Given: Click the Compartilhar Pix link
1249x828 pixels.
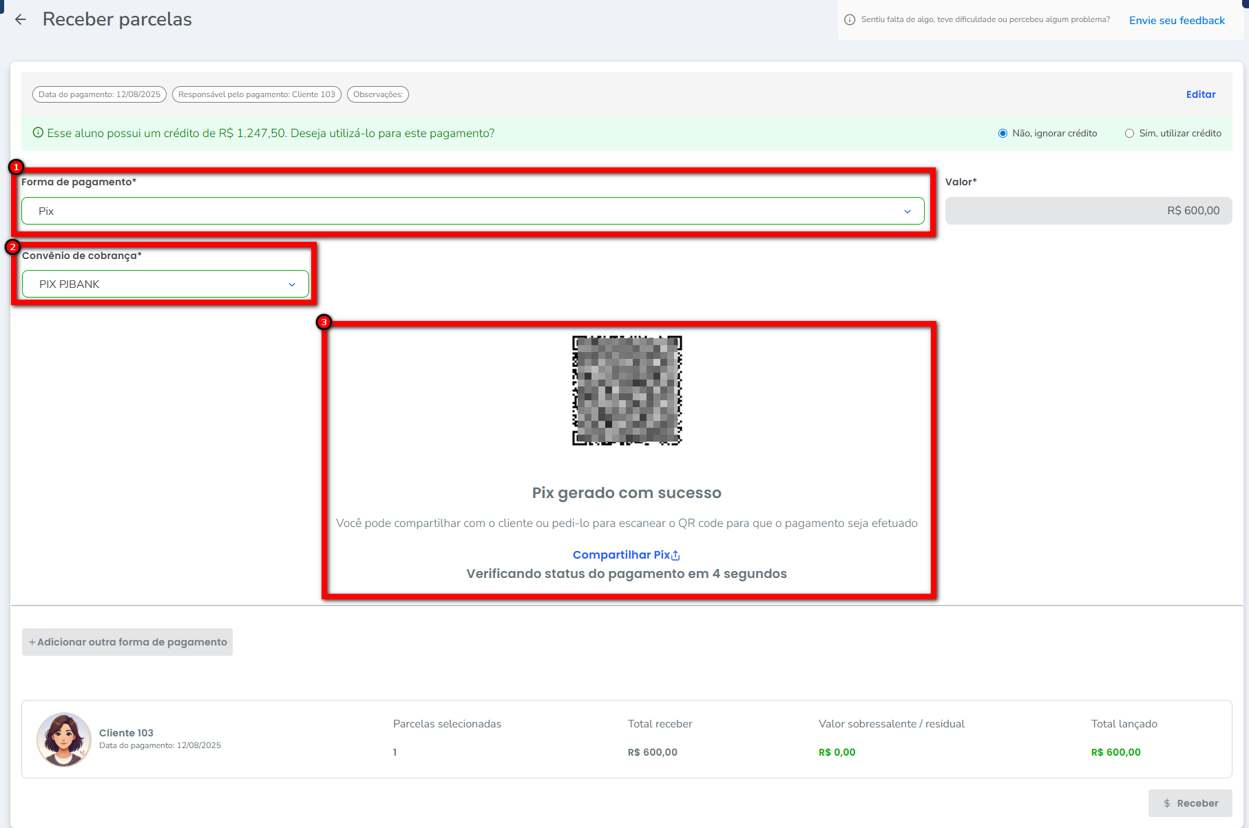Looking at the screenshot, I should (621, 555).
